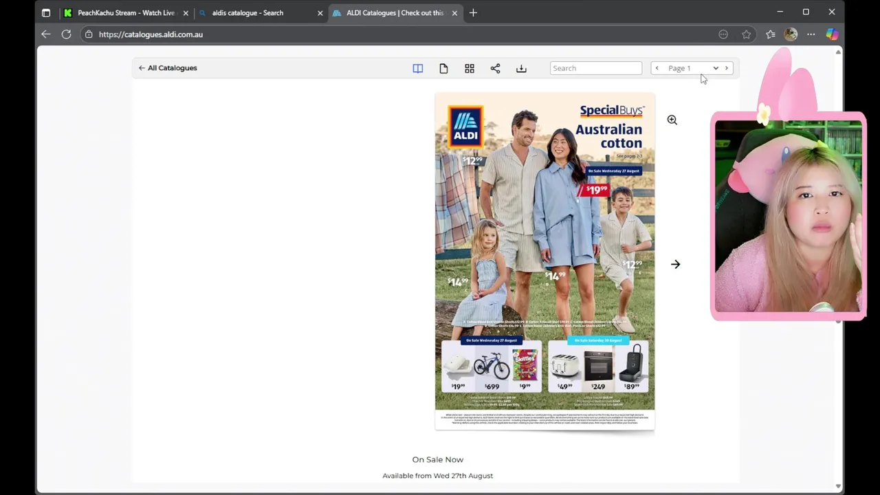This screenshot has height=495, width=880.
Task: Switch to single page view
Action: pyautogui.click(x=443, y=68)
